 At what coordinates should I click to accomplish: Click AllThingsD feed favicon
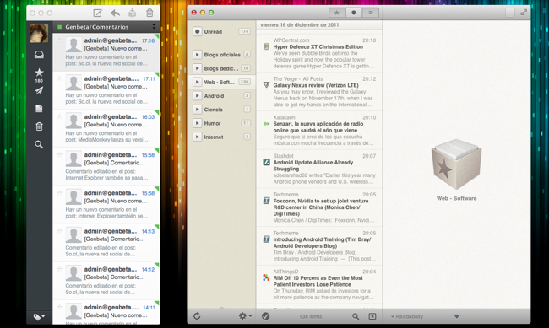tap(266, 277)
